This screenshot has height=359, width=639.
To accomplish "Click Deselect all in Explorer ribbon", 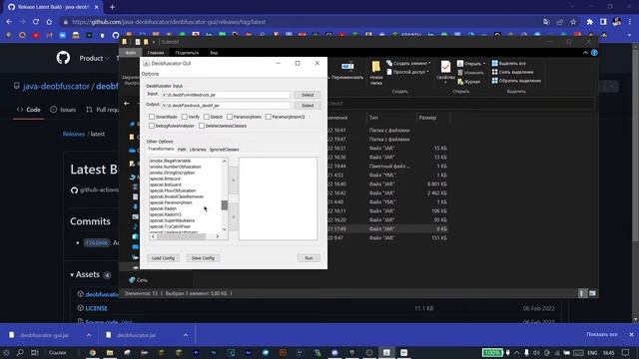I will coord(512,72).
